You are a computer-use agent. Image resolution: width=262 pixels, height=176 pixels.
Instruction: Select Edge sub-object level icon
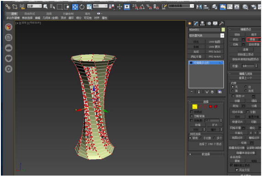click(200, 107)
